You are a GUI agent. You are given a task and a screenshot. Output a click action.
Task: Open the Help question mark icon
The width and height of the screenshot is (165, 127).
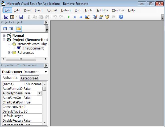click(121, 17)
